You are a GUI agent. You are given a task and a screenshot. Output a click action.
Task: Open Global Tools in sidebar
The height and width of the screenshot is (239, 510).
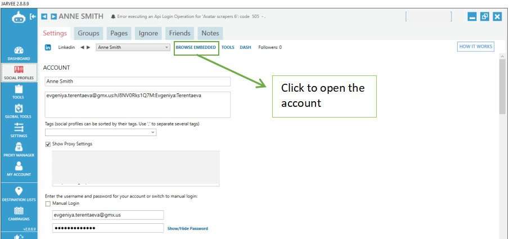click(19, 111)
